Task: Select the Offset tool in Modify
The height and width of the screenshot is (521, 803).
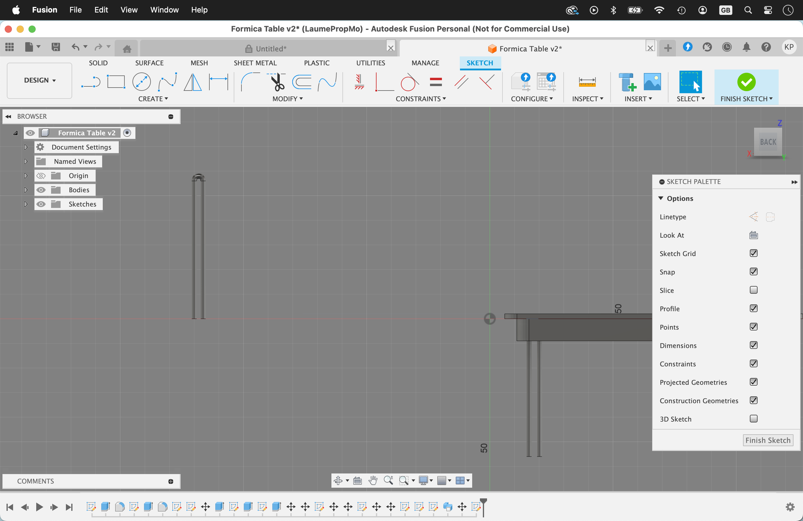Action: pos(302,82)
